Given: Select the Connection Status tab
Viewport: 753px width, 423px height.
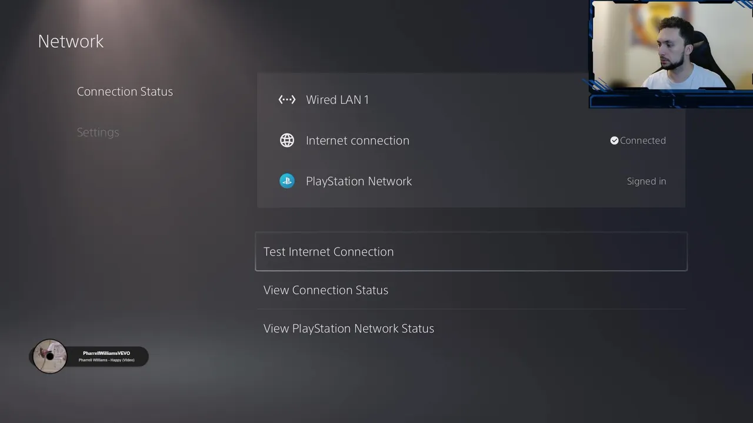Looking at the screenshot, I should pos(125,92).
